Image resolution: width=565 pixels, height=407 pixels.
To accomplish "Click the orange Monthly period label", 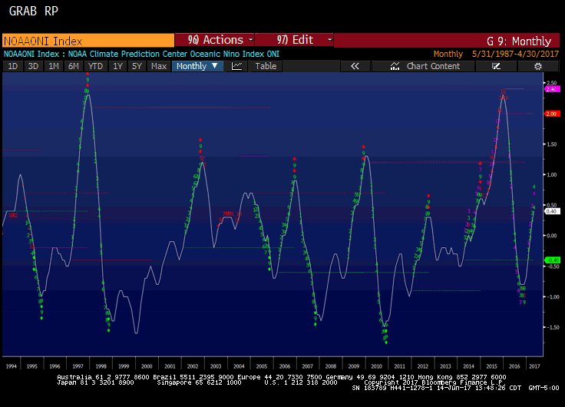I will tap(448, 54).
